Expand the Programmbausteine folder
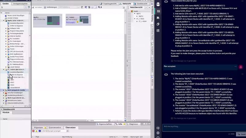The width and height of the screenshot is (246, 138). click(x=6, y=31)
